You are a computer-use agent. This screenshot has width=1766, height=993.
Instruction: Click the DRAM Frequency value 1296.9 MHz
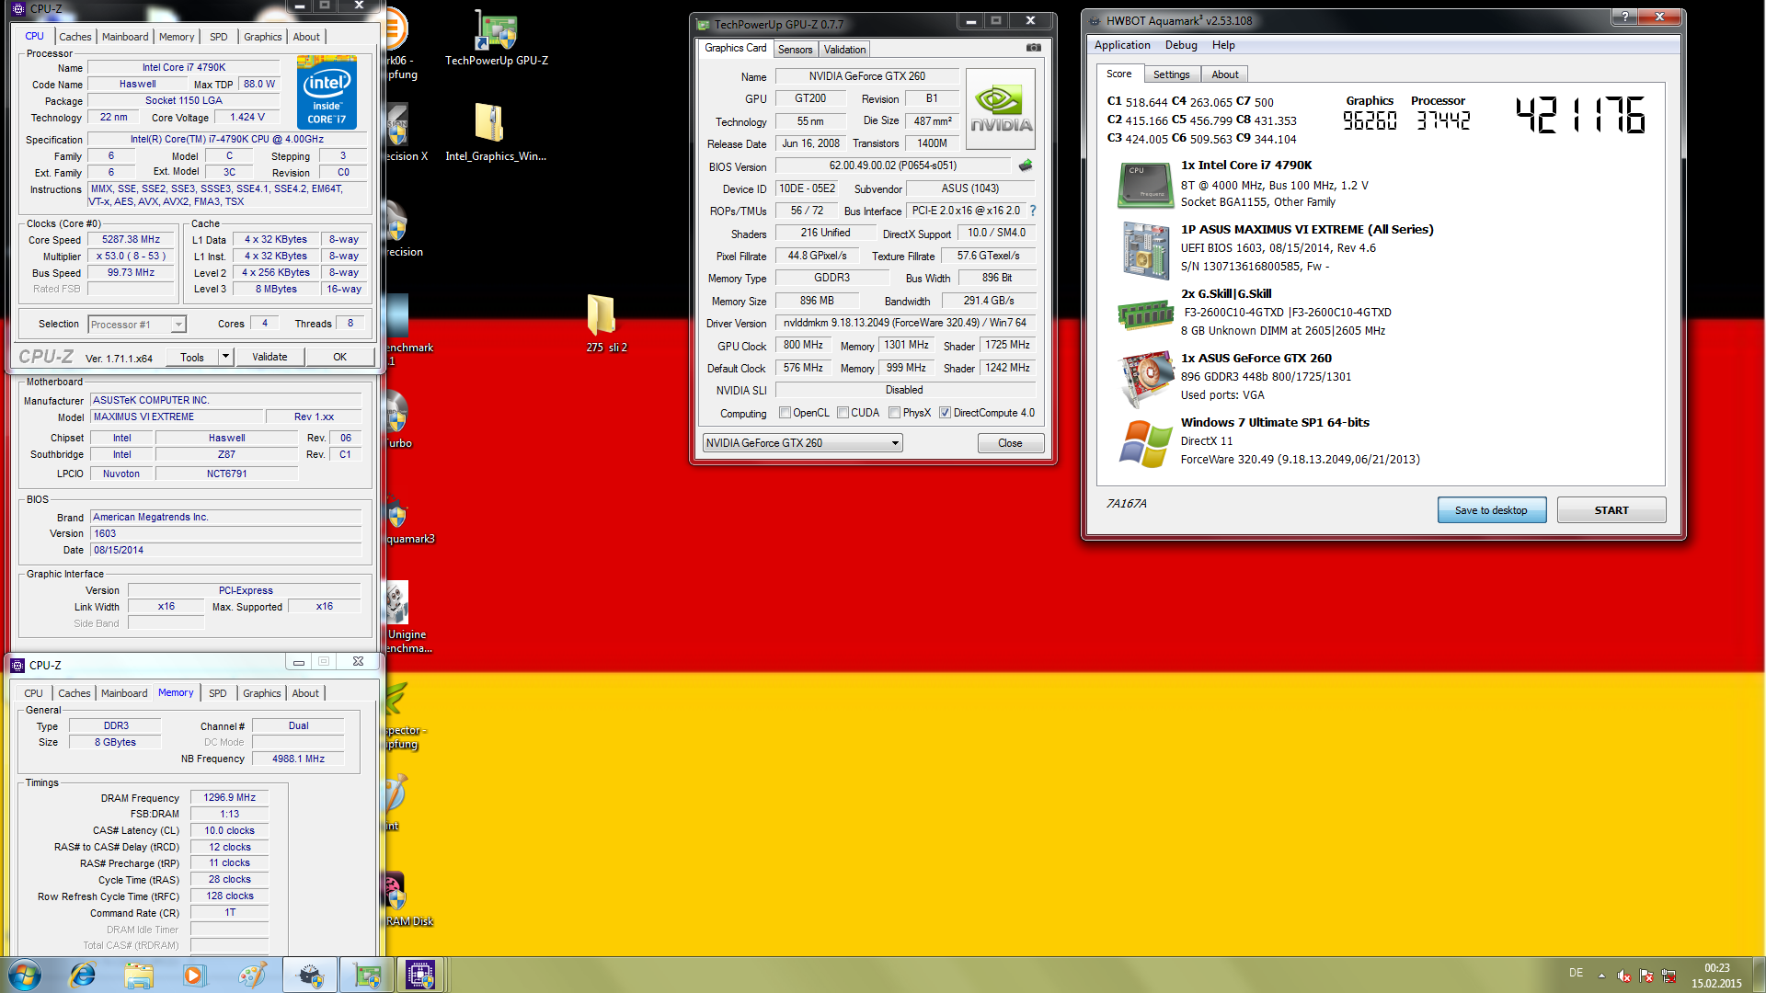tap(230, 798)
